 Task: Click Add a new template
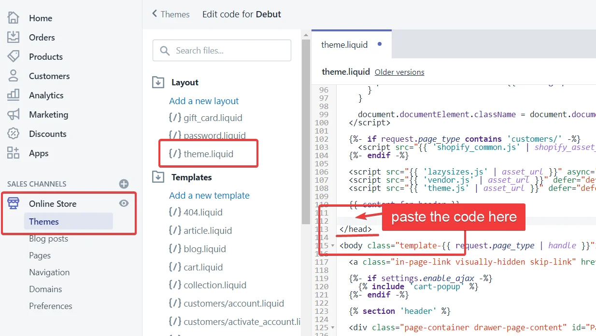pyautogui.click(x=209, y=195)
